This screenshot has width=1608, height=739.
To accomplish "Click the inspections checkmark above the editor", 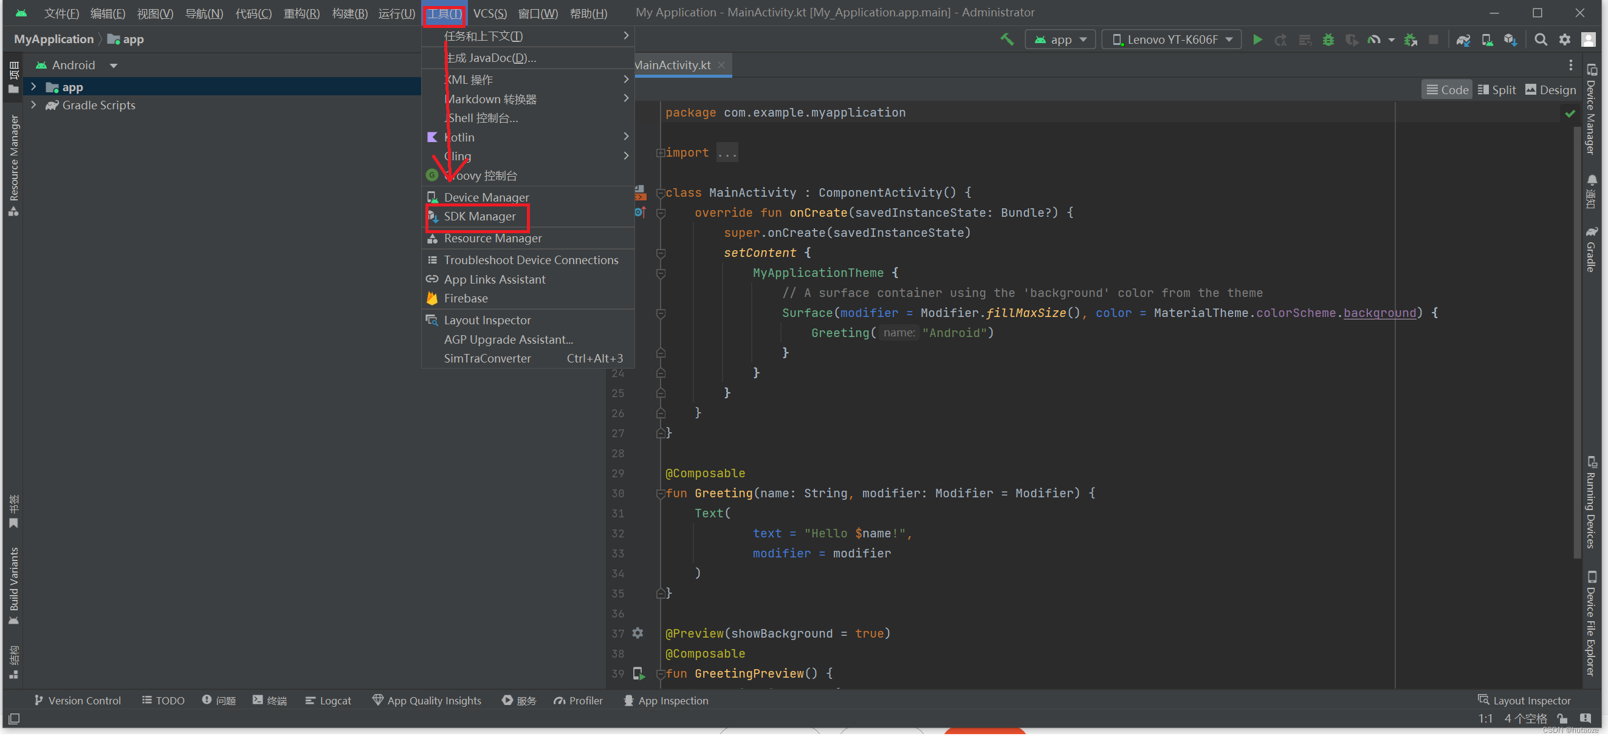I will click(x=1571, y=114).
